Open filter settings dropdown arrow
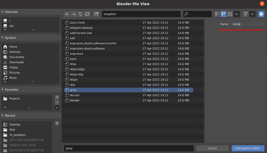The height and width of the screenshot is (153, 267). tap(252, 14)
